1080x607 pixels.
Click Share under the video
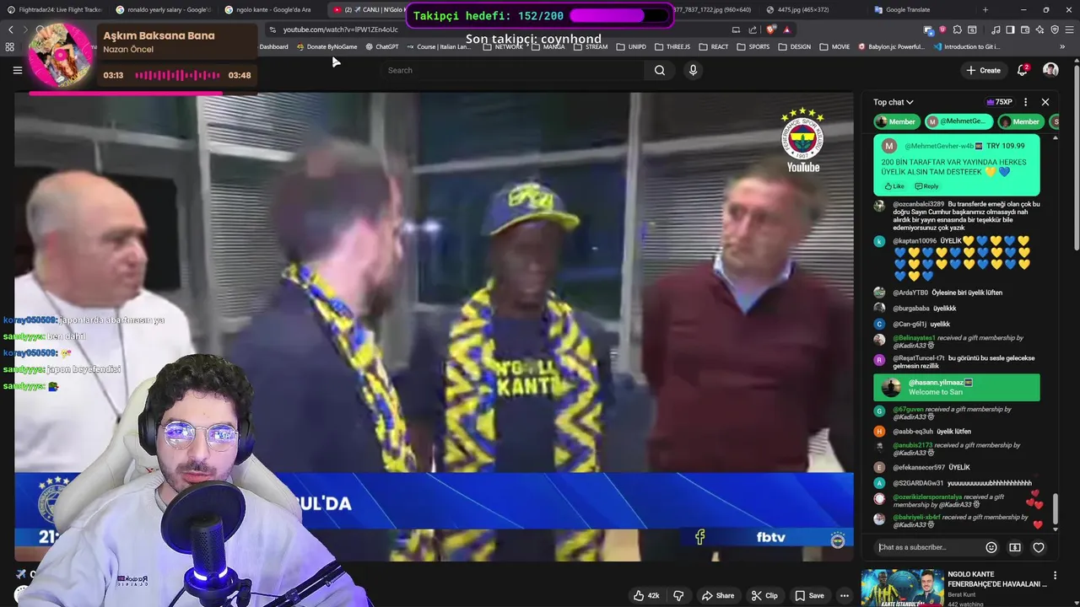point(718,595)
